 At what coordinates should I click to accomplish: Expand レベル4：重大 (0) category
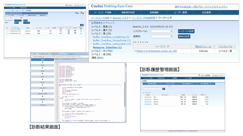click(x=102, y=30)
